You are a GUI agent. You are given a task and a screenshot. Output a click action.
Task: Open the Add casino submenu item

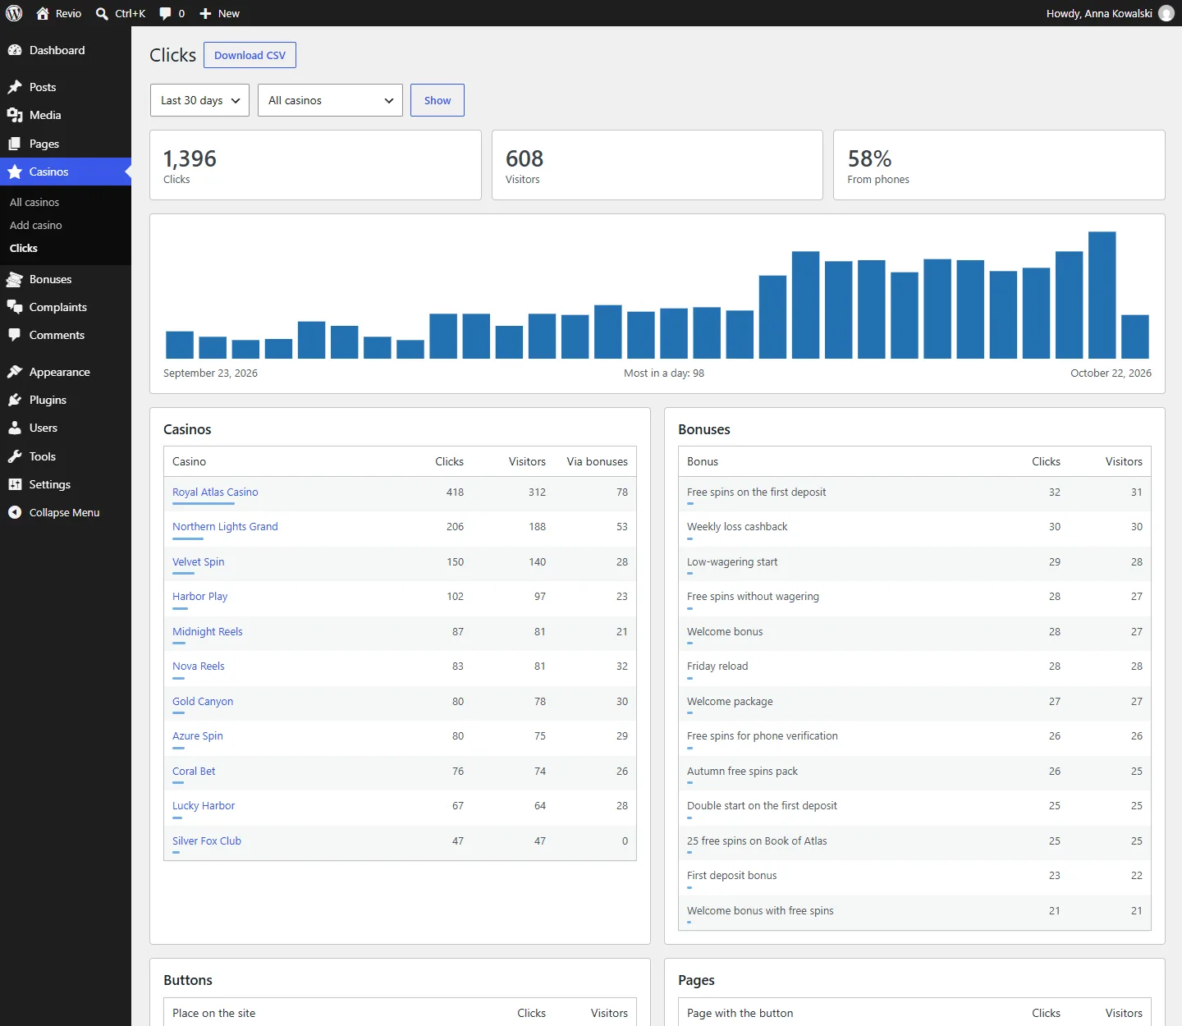(x=36, y=225)
